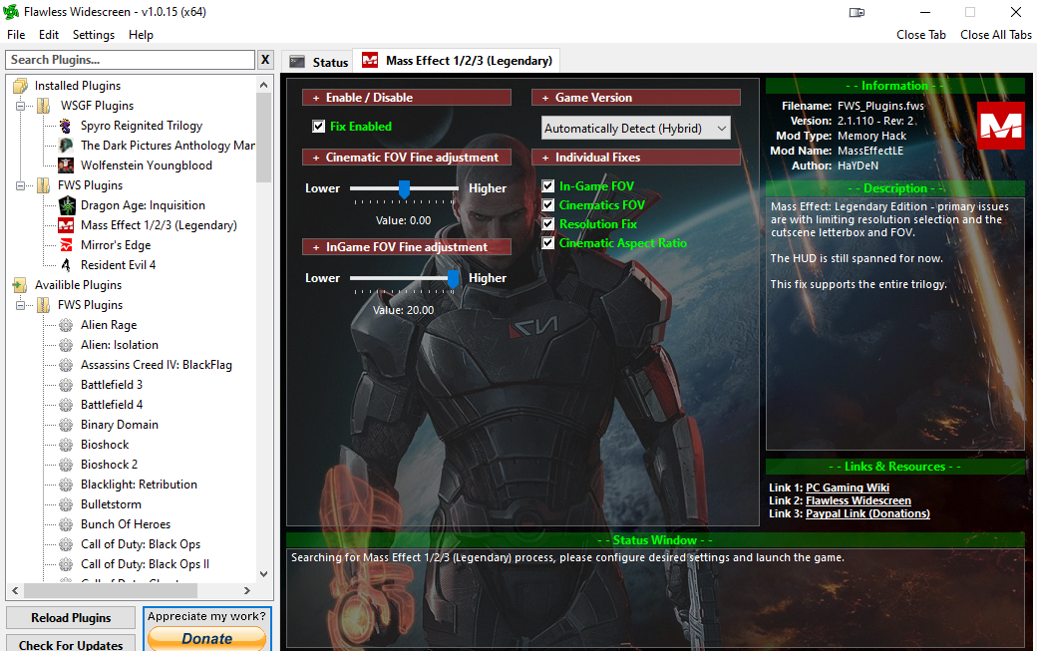Open the Help menu
Image resolution: width=1037 pixels, height=651 pixels.
[141, 34]
